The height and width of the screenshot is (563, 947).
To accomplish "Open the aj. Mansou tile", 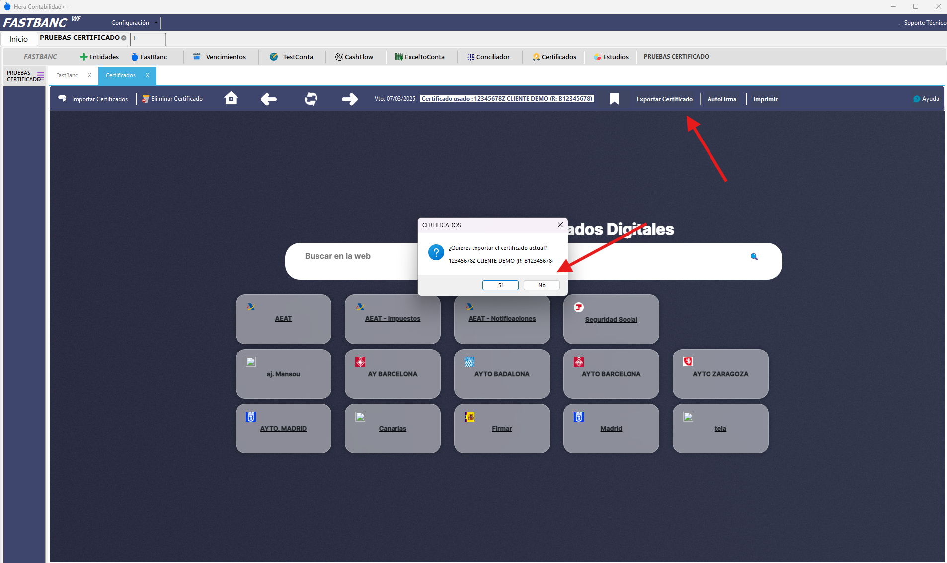I will (x=283, y=374).
